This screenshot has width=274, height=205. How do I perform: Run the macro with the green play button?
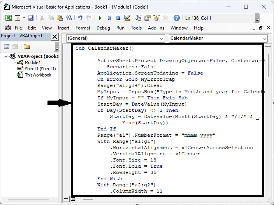(x=100, y=18)
